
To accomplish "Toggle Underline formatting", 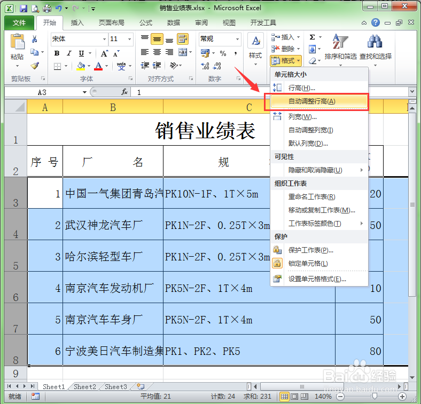I will (x=81, y=53).
